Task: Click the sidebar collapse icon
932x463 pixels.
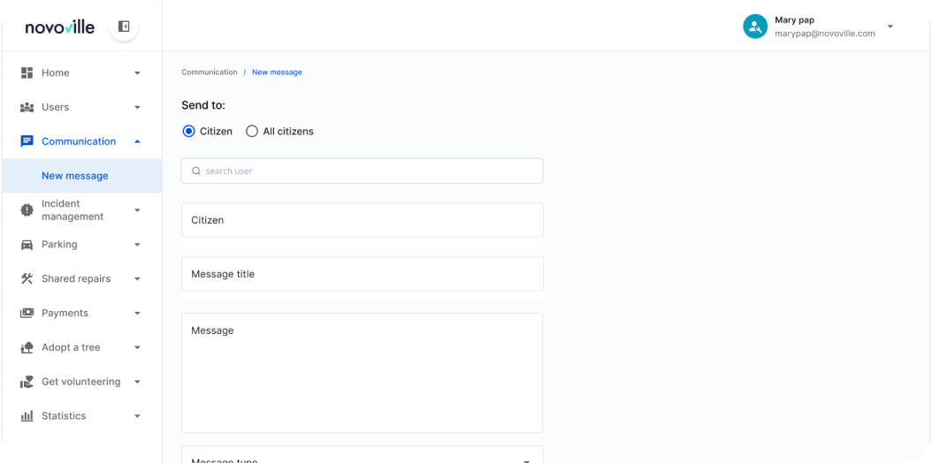Action: click(124, 27)
